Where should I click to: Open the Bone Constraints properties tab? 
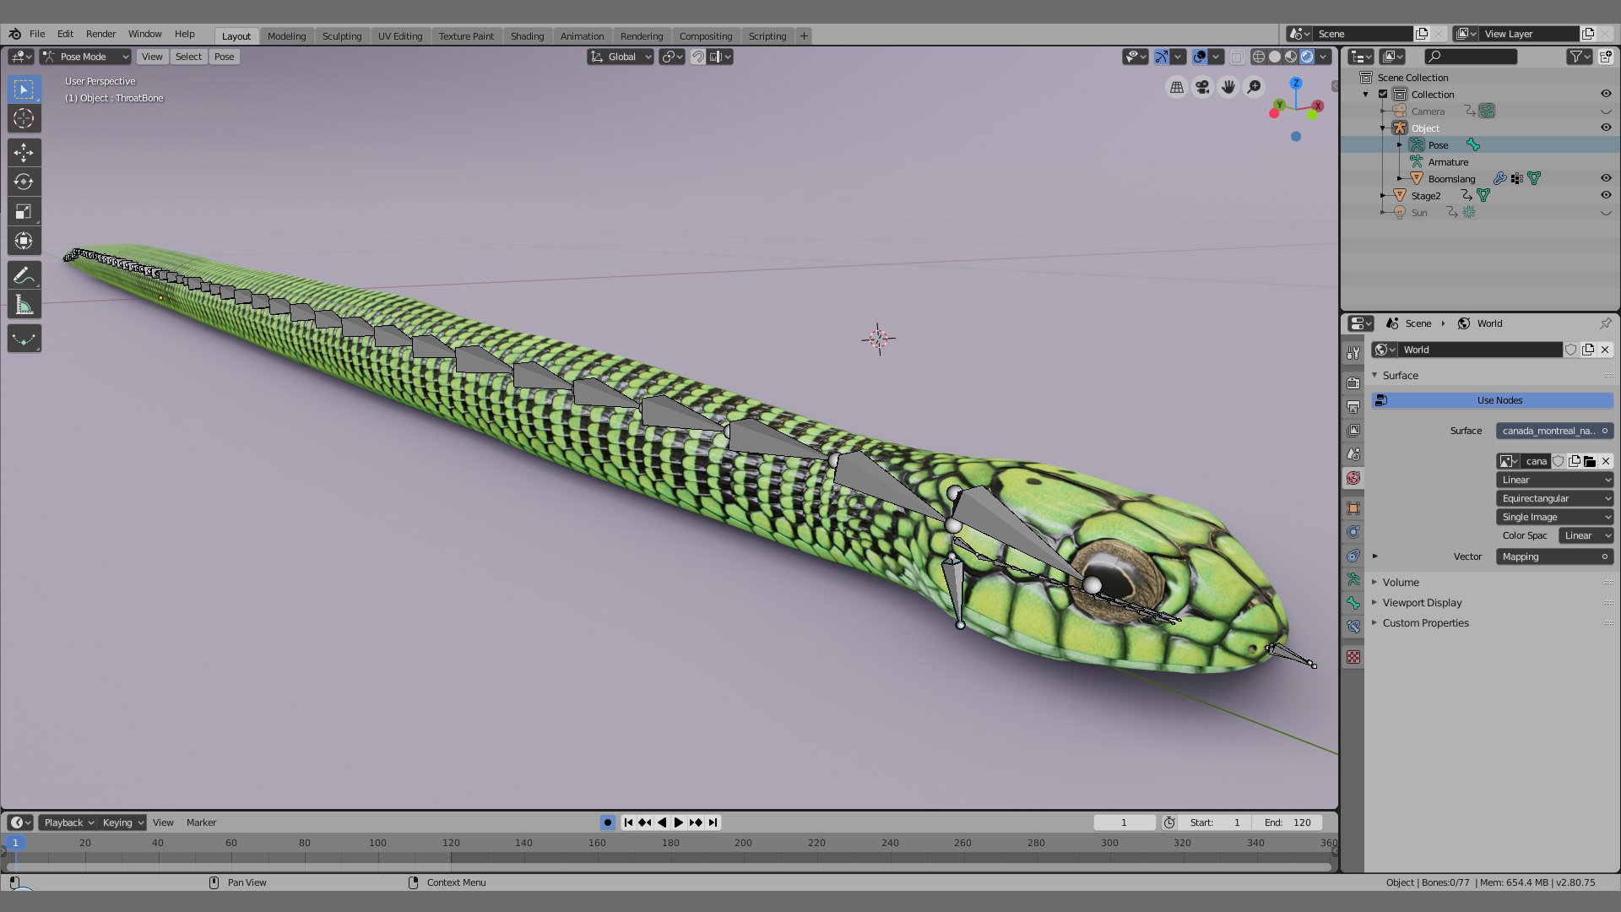pyautogui.click(x=1353, y=626)
